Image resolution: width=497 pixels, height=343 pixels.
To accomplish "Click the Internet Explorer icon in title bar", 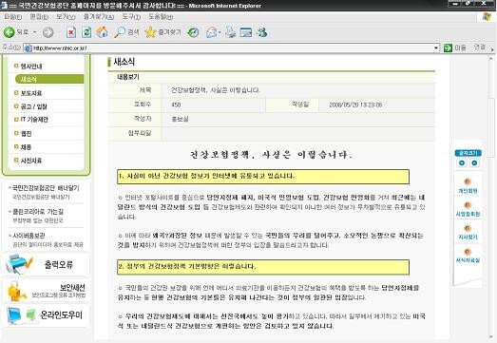I will [4, 5].
